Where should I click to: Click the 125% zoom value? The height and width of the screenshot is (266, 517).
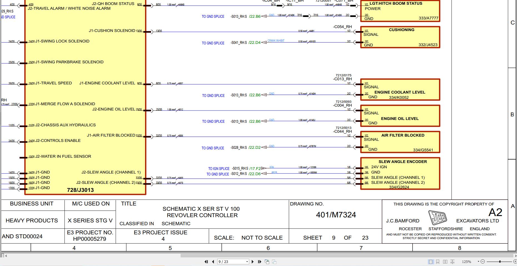coord(466,262)
